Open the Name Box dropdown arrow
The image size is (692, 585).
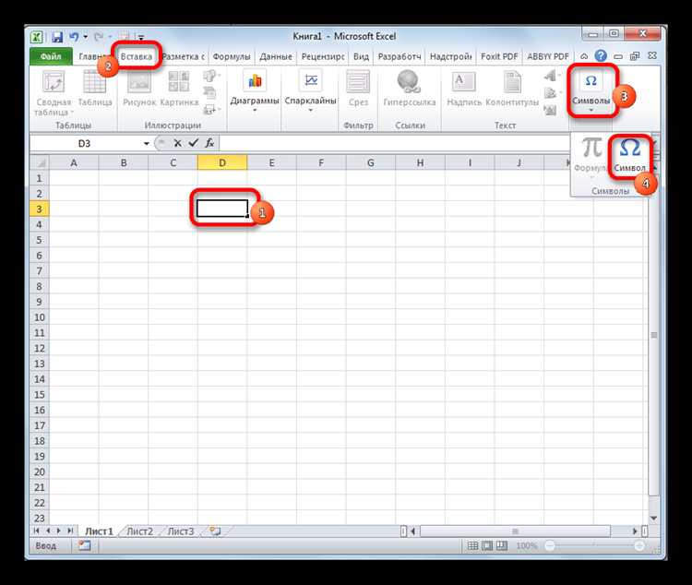coord(147,144)
